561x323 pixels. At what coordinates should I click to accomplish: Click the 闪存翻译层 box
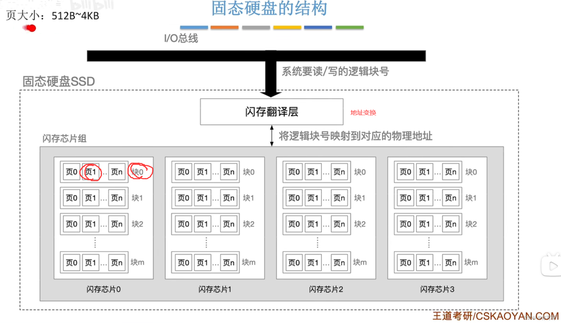pos(272,112)
